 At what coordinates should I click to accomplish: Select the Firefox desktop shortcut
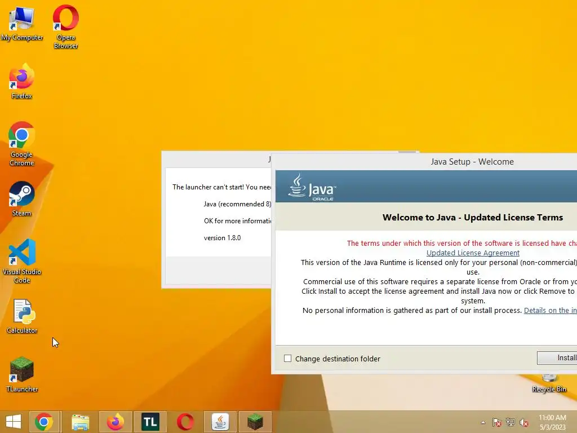tap(22, 81)
